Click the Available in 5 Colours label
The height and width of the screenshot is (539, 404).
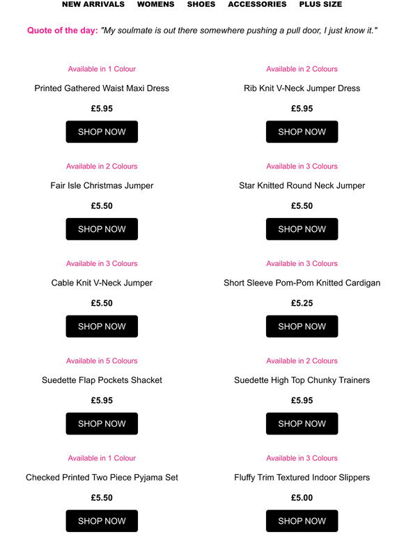click(x=102, y=361)
